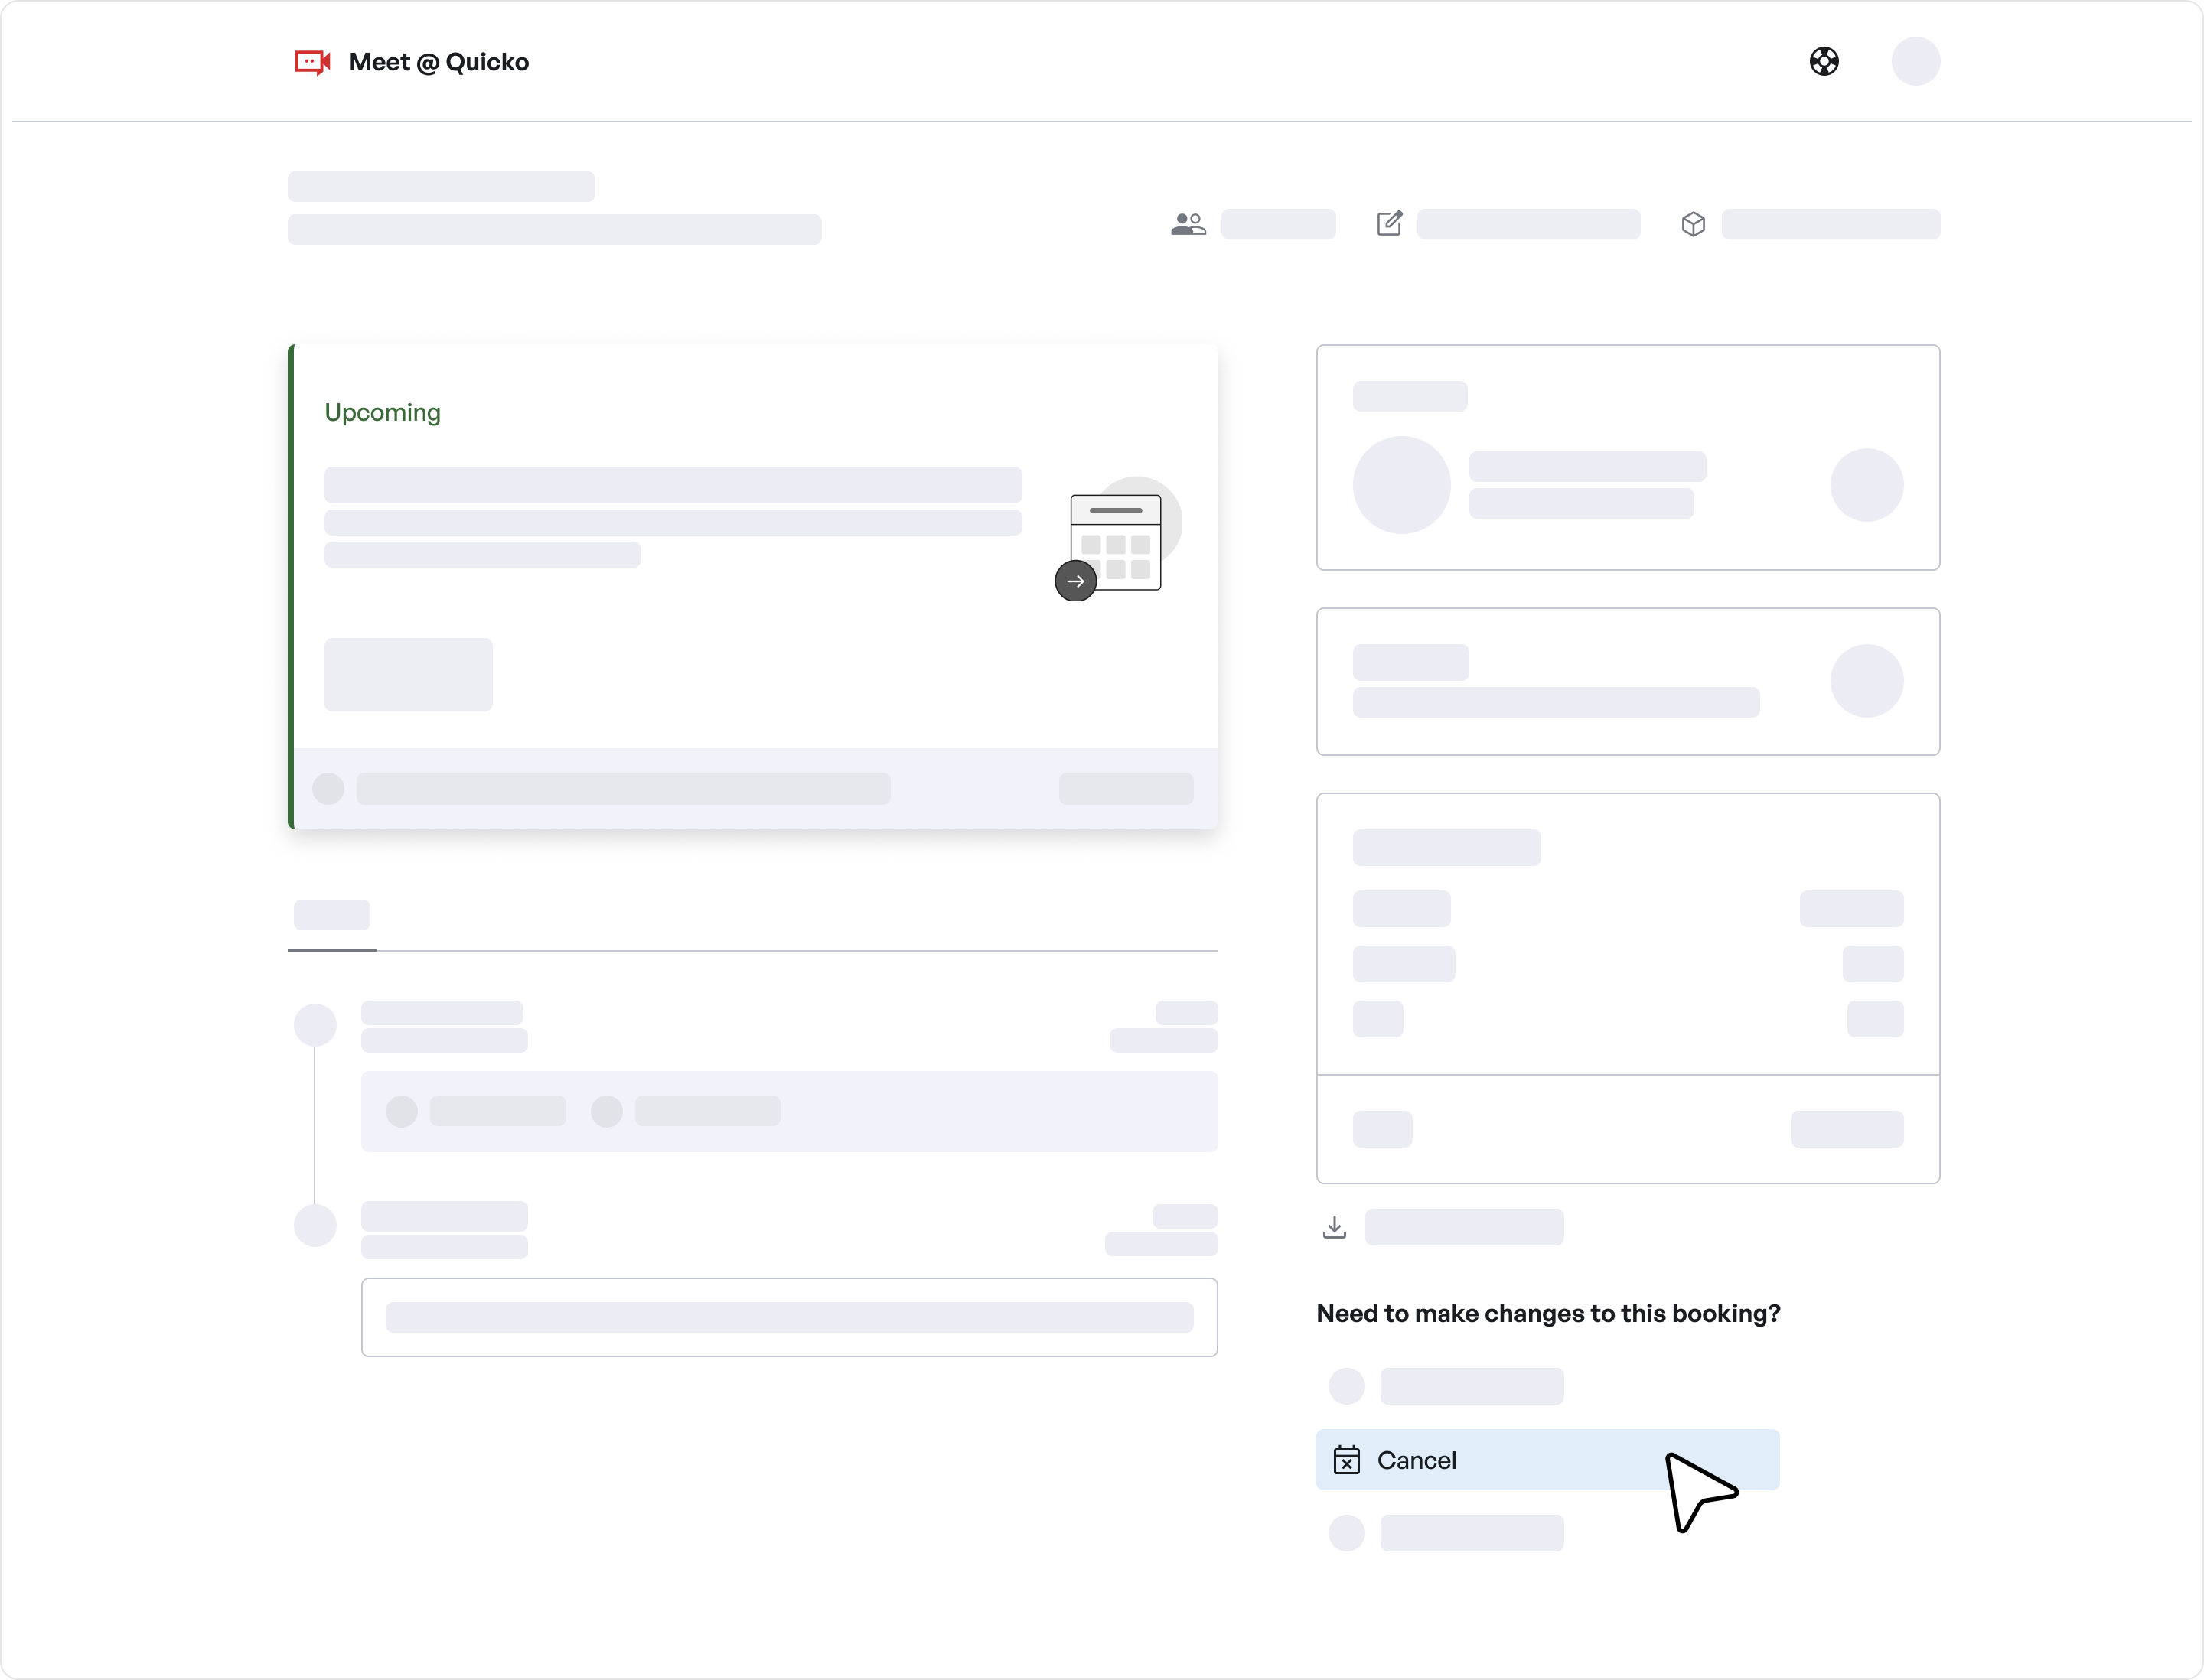This screenshot has height=1680, width=2204.
Task: Click the Upcoming status label
Action: click(382, 412)
